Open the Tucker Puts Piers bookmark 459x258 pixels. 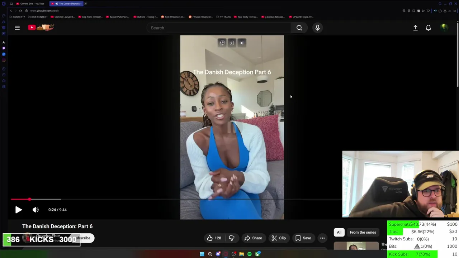point(118,17)
